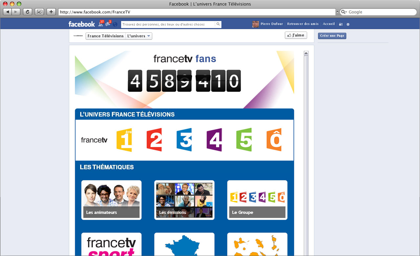Open the notifications globe icon
The image size is (420, 256).
pyautogui.click(x=115, y=24)
